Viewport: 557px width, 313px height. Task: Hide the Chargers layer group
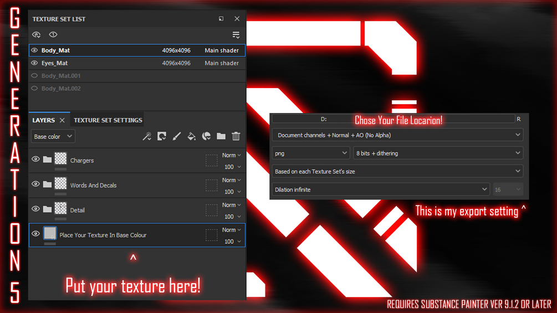pyautogui.click(x=35, y=160)
